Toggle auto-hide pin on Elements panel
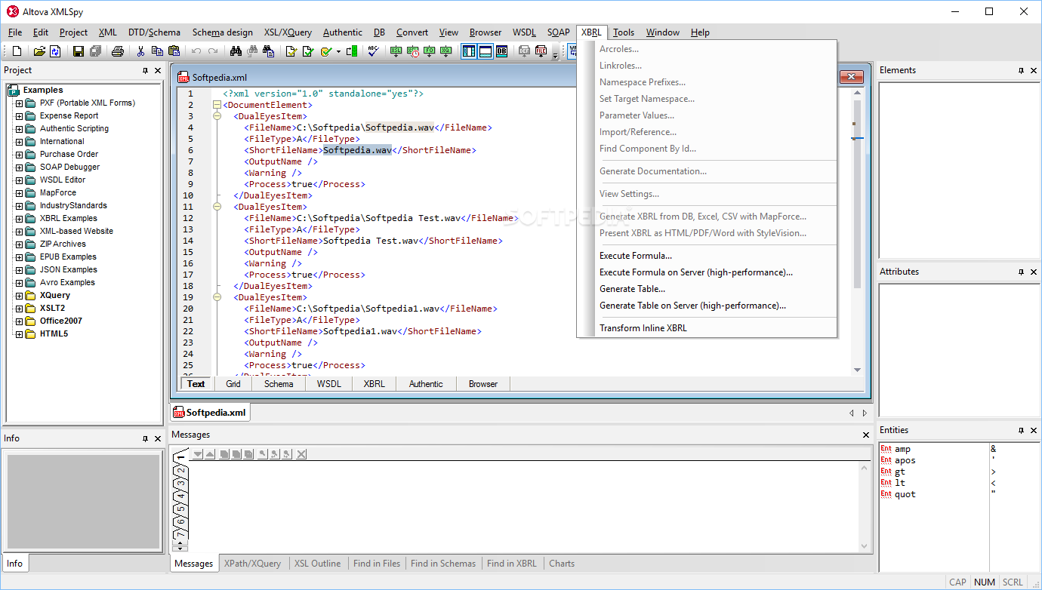Screen dimensions: 1042x590 click(1021, 70)
